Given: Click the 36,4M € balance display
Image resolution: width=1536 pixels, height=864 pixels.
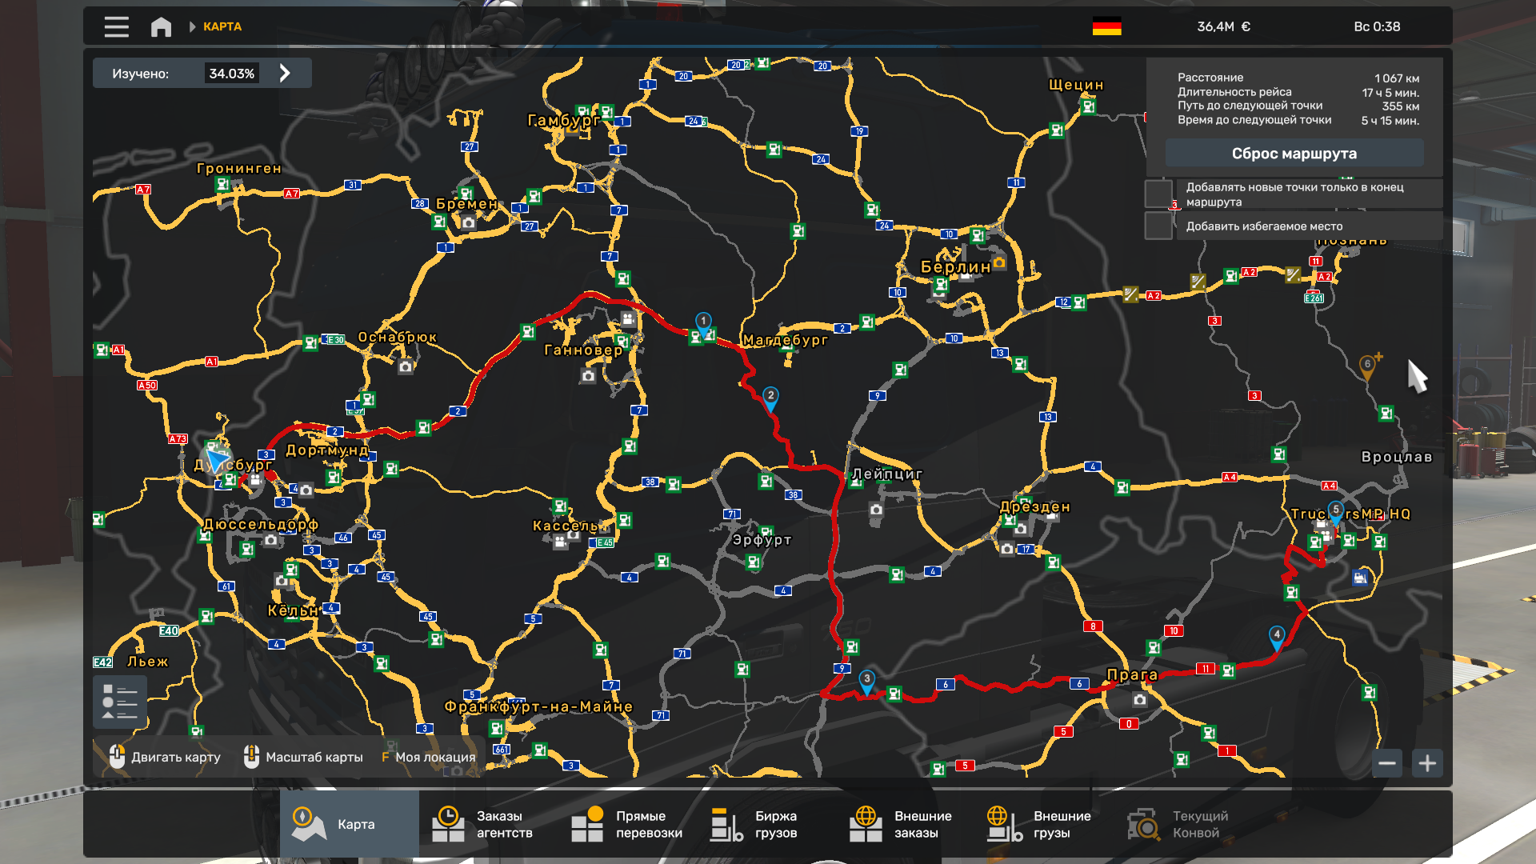Looking at the screenshot, I should (1223, 26).
